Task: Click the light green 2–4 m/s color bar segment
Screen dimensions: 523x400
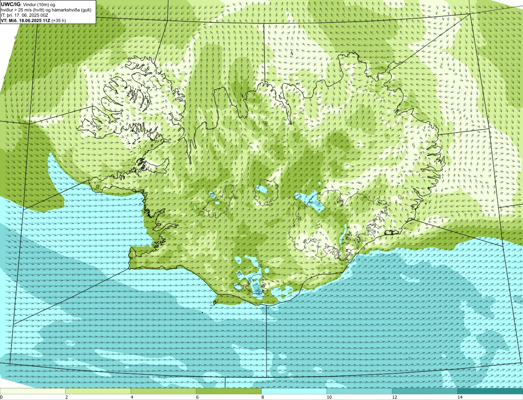Action: [x=98, y=391]
